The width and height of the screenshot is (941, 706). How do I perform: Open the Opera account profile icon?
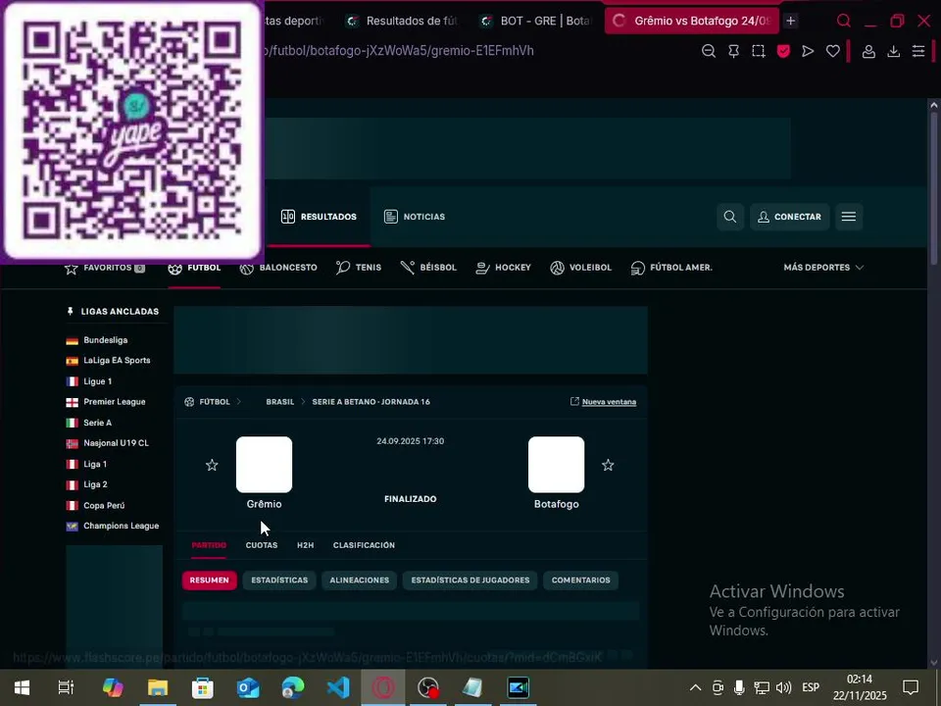click(x=868, y=51)
